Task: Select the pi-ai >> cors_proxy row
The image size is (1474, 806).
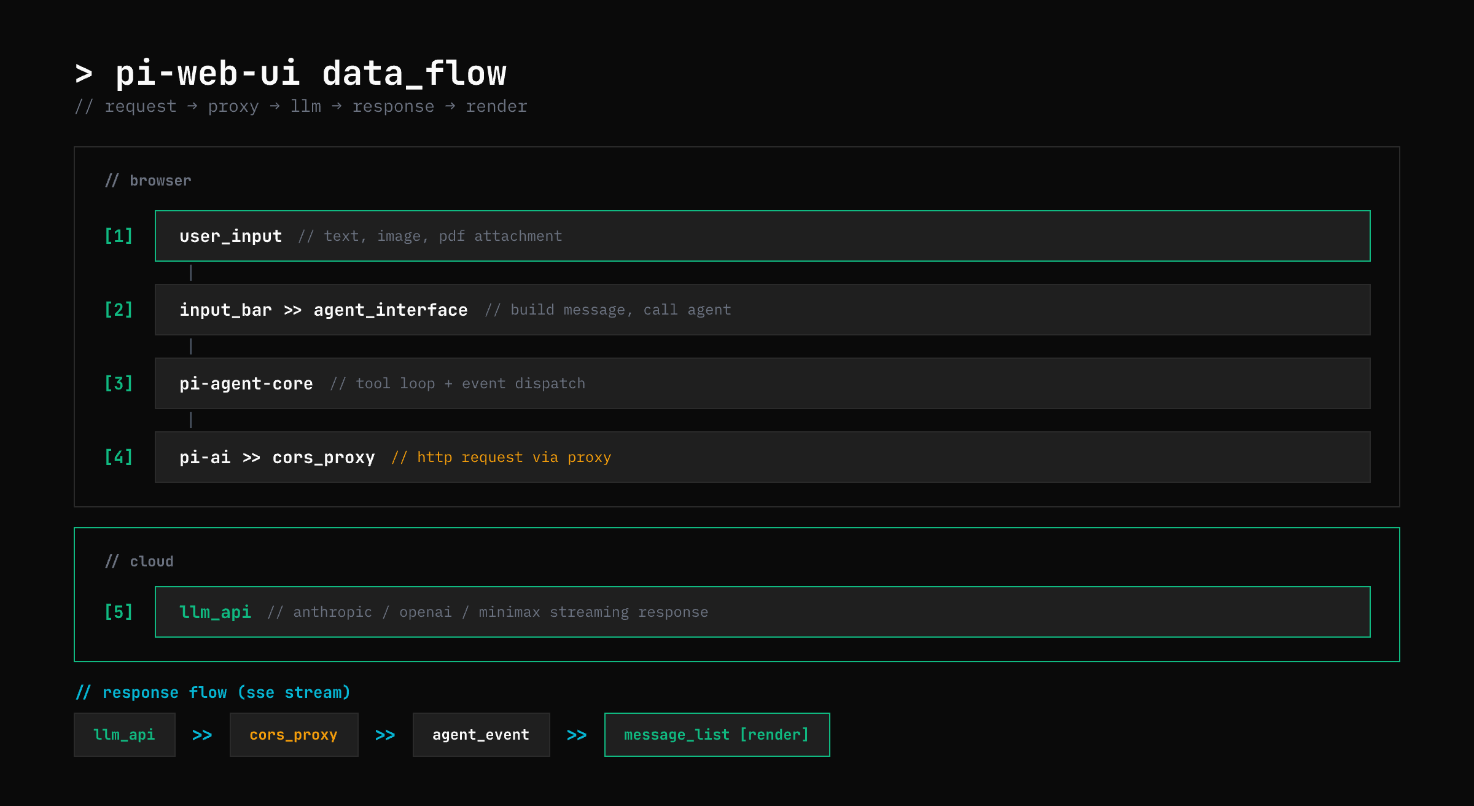Action: pos(762,457)
